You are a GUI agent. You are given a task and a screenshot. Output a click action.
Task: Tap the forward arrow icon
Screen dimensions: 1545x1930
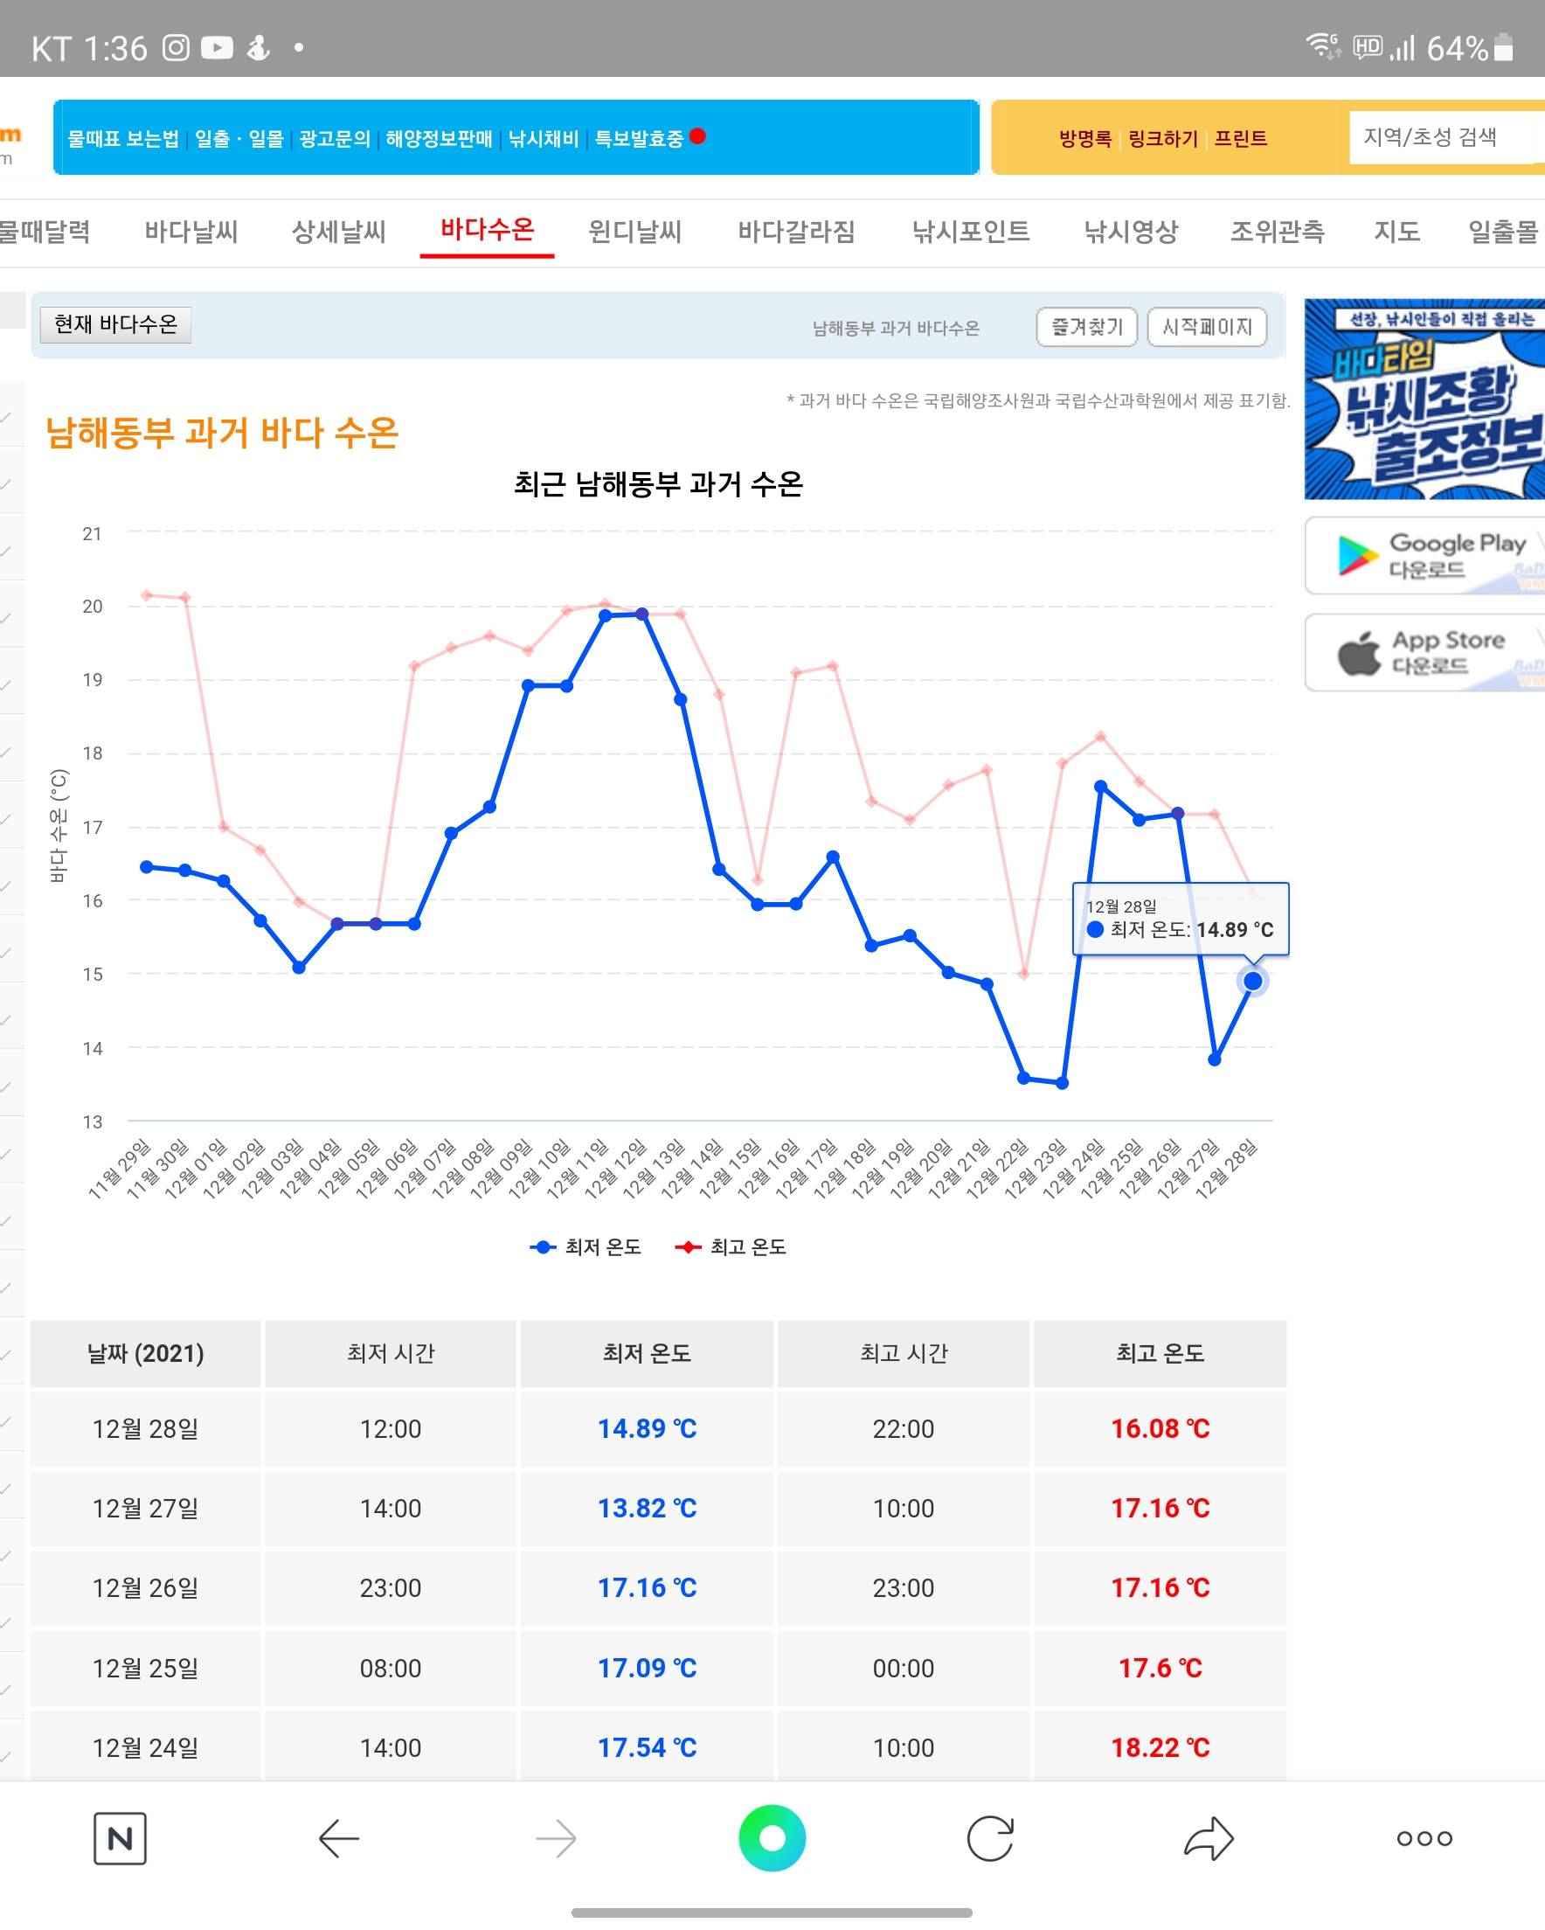(556, 1839)
